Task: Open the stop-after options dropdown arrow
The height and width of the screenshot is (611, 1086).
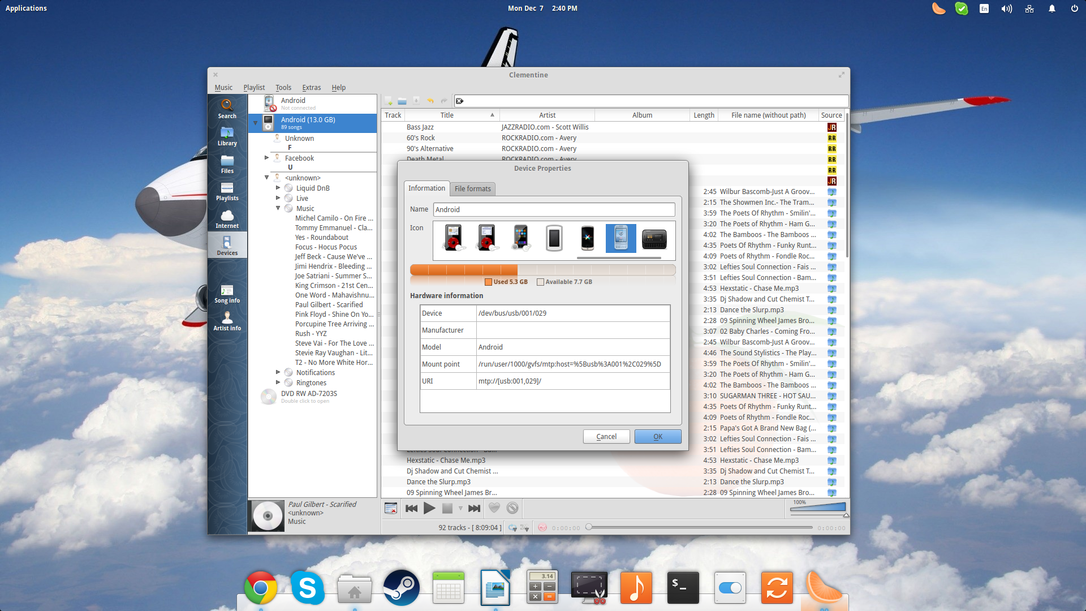Action: [x=460, y=508]
